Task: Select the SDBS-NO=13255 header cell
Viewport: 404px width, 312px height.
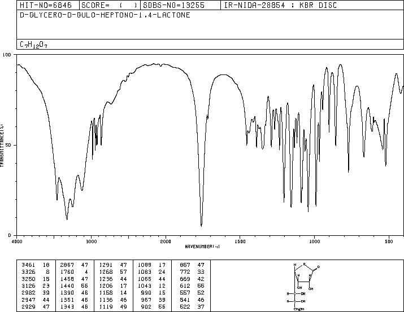Action: pos(174,5)
